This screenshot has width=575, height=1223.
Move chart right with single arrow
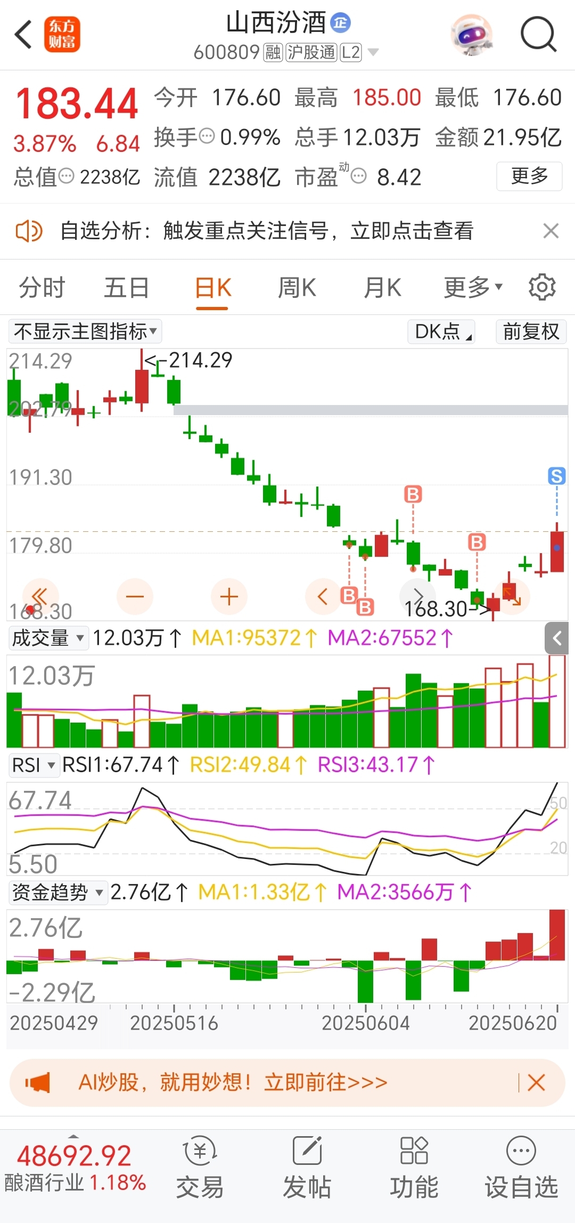(x=418, y=596)
